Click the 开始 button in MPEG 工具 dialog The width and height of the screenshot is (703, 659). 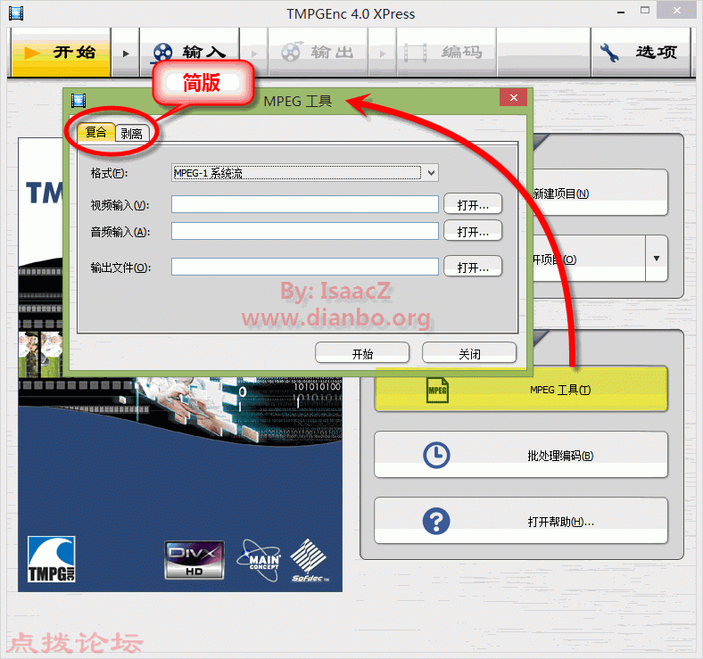click(x=362, y=353)
